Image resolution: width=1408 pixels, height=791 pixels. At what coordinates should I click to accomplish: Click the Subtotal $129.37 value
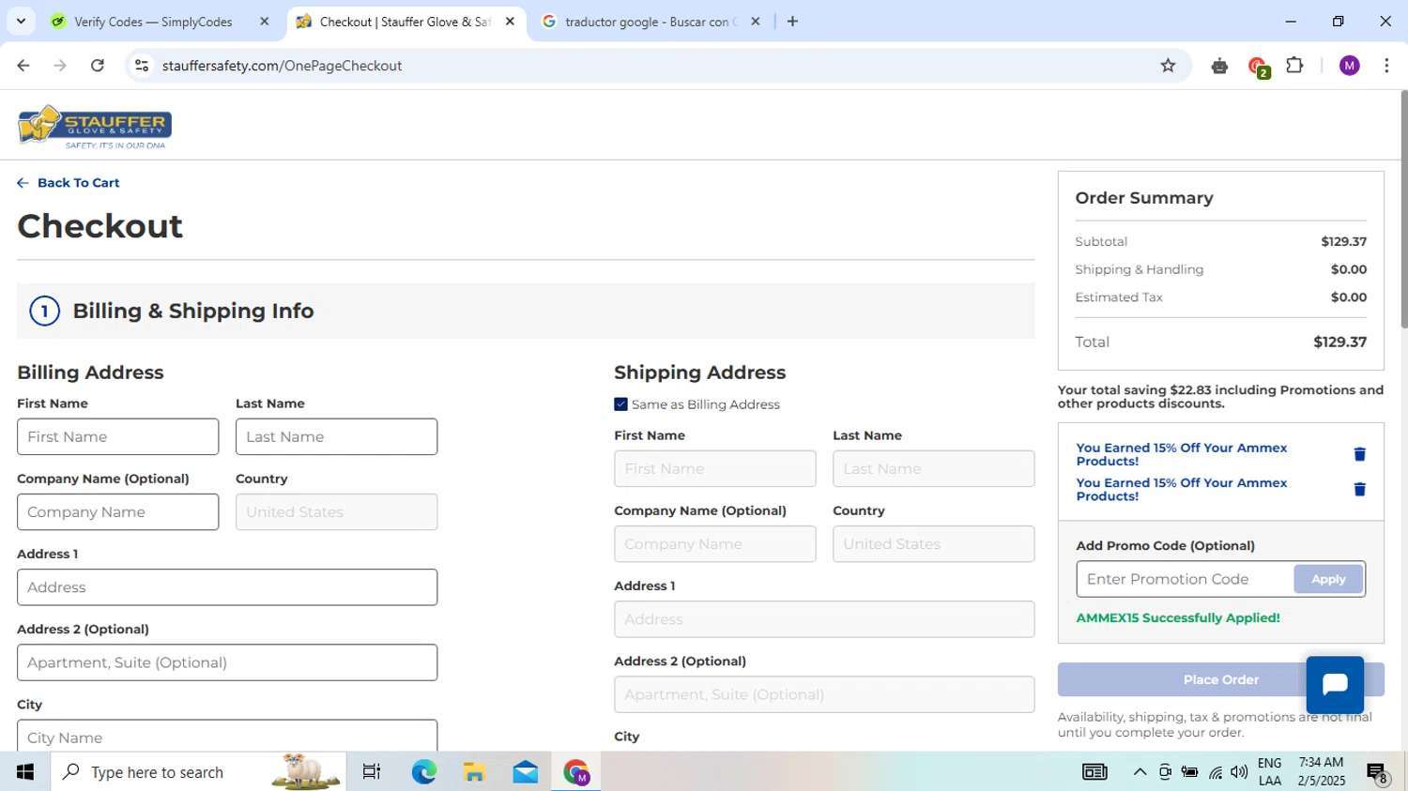(1343, 241)
